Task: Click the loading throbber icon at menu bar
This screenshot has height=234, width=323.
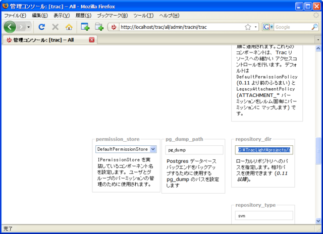Action: coord(316,15)
